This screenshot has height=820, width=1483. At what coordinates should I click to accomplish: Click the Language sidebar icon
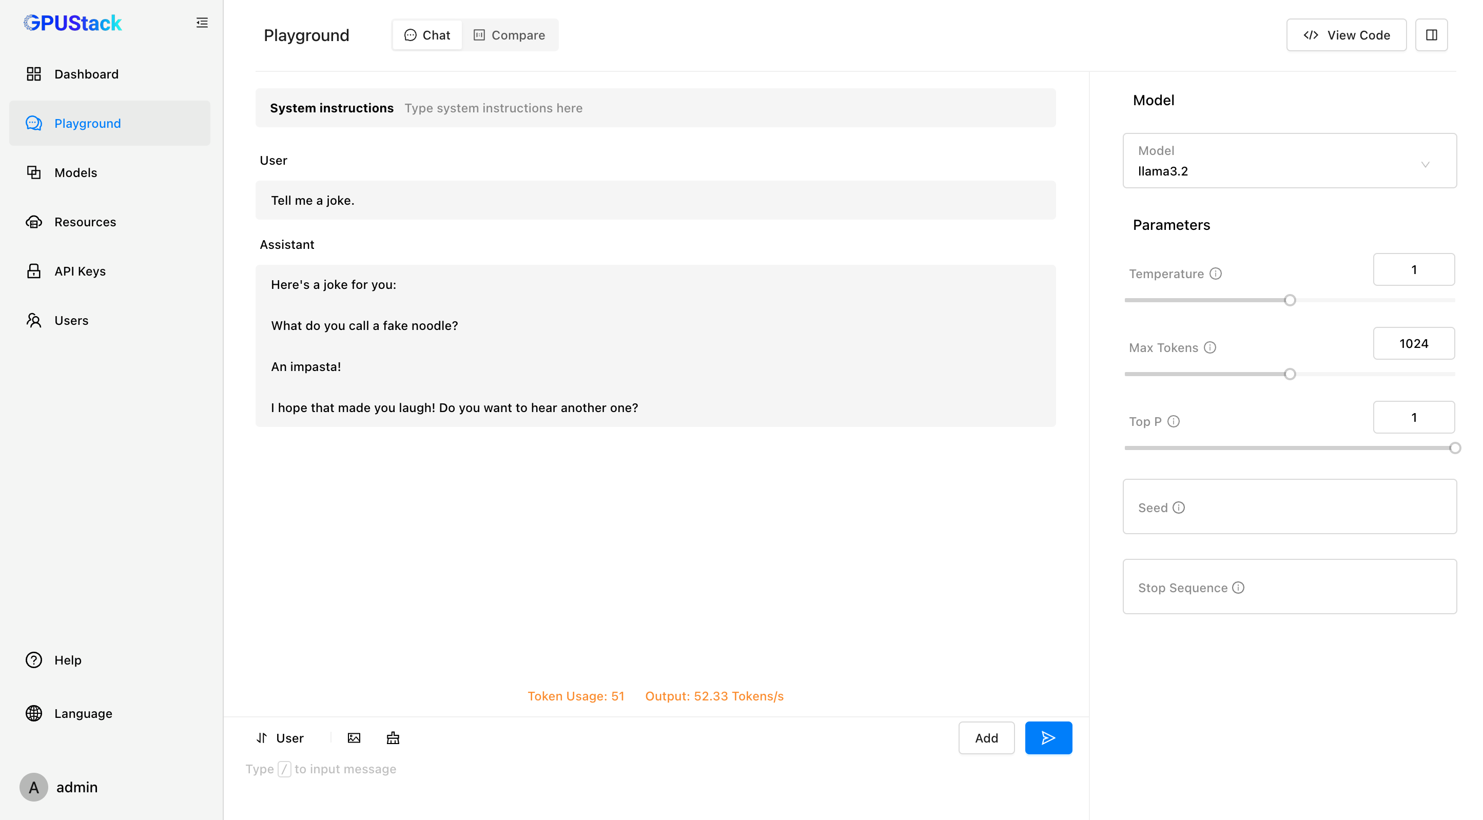click(34, 714)
